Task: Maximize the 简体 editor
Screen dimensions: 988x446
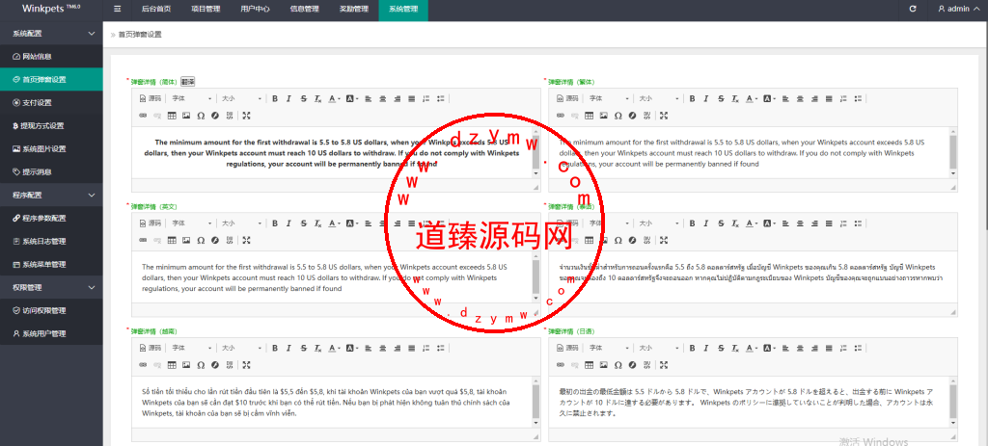Action: tap(246, 116)
